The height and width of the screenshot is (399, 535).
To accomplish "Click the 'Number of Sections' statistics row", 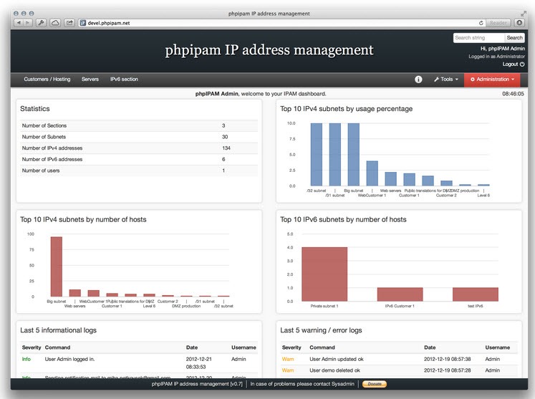I will 139,125.
